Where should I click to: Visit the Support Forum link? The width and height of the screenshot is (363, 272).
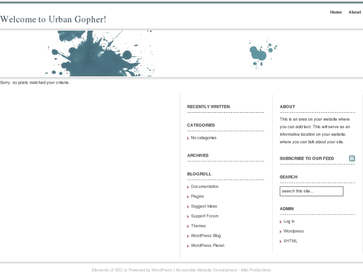[x=205, y=216]
